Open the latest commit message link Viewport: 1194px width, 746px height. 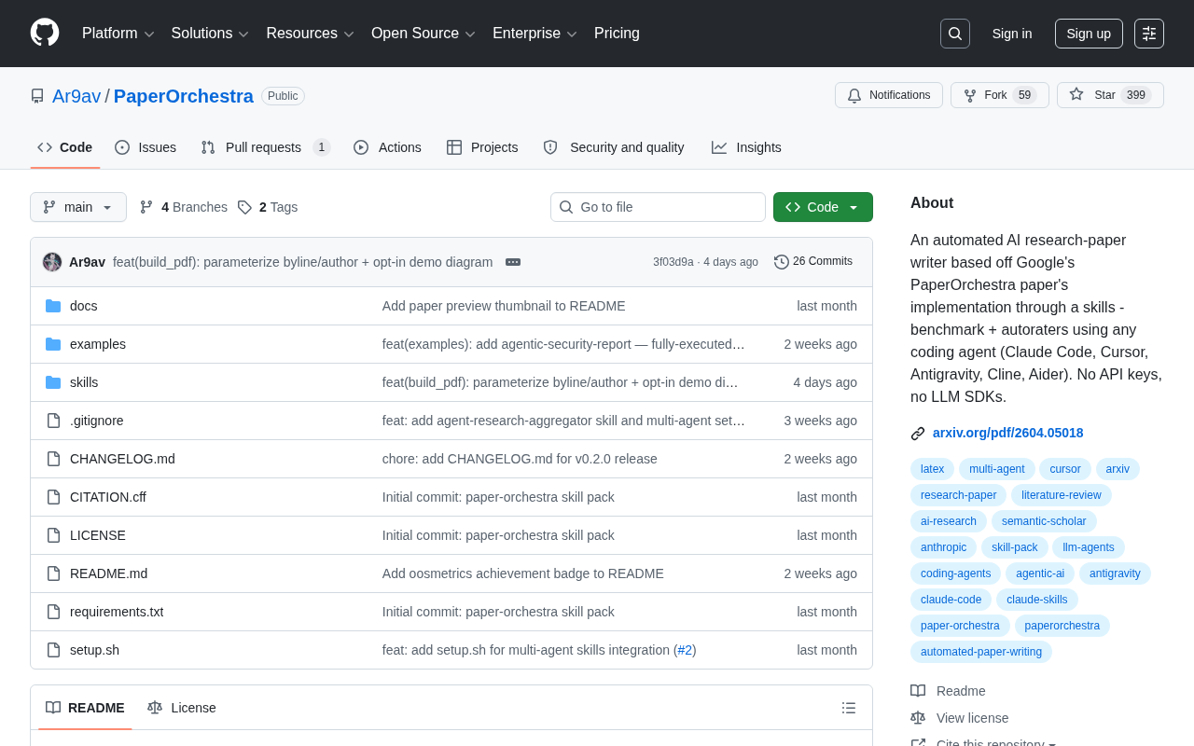[x=303, y=262]
